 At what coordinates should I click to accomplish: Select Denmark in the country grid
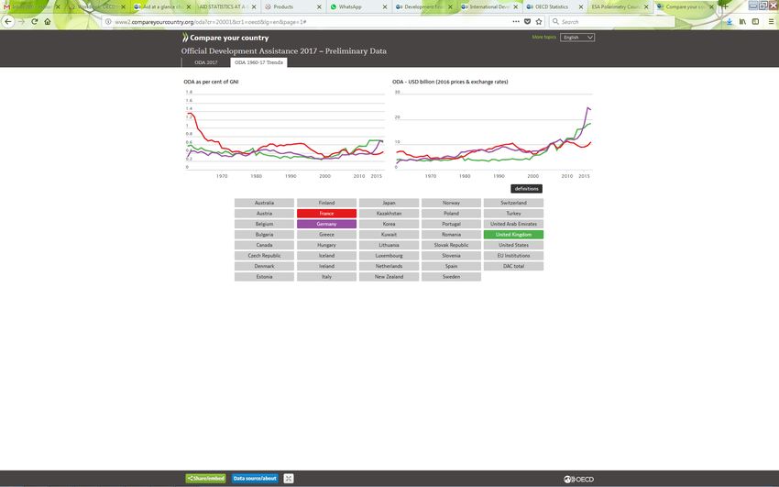point(264,266)
